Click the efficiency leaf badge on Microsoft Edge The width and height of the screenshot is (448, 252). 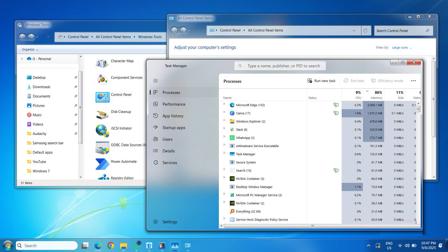click(336, 105)
